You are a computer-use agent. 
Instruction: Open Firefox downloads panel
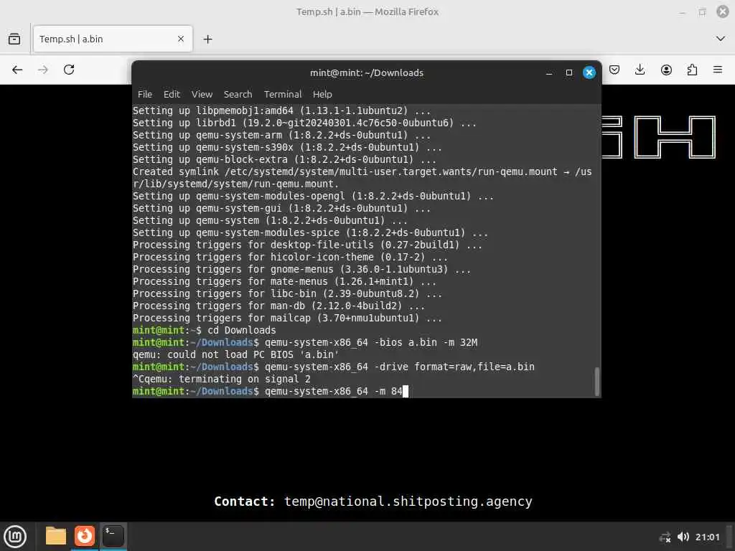point(640,70)
